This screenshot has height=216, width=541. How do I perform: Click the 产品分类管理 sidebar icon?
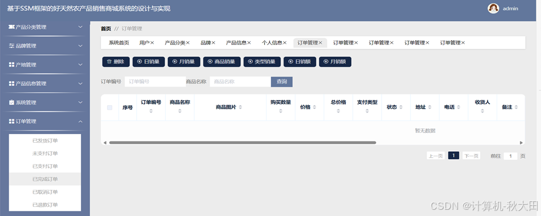point(11,27)
